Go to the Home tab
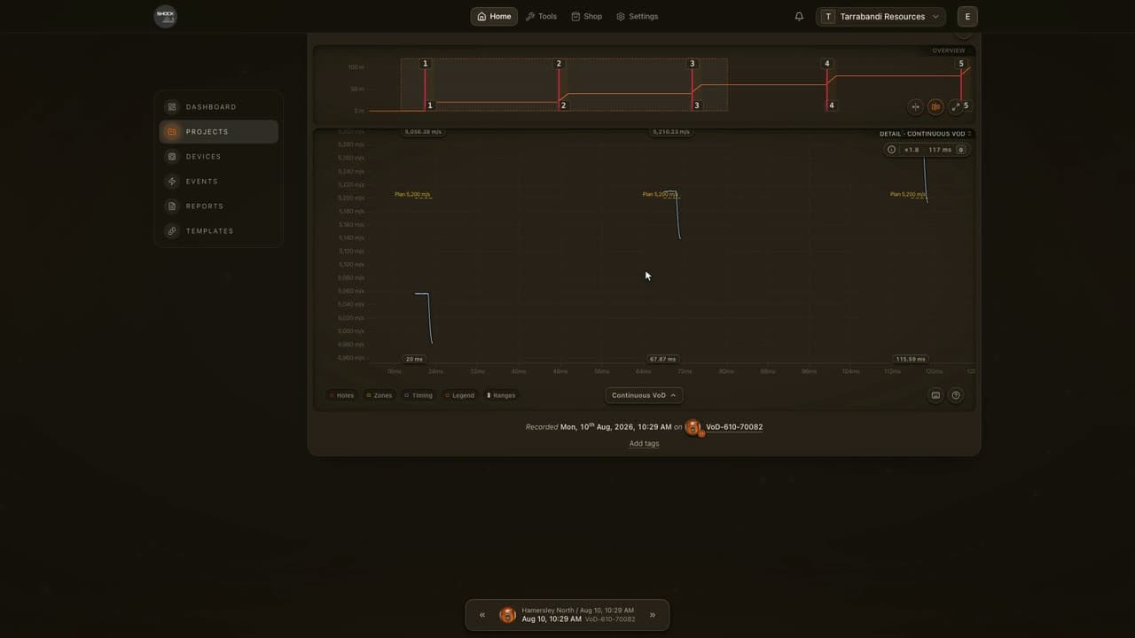Viewport: 1135px width, 638px height. [x=494, y=16]
